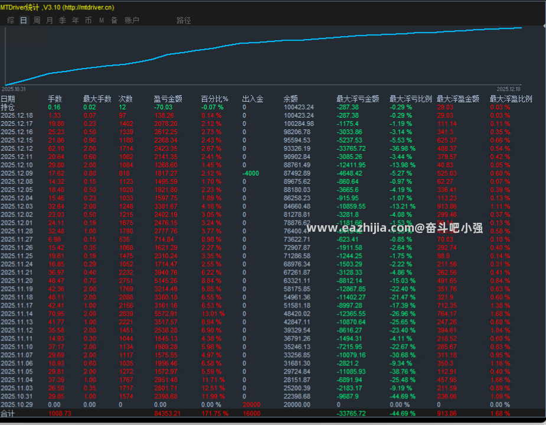The height and width of the screenshot is (425, 546).
Task: Click the MTDriver title text with mtdriver.cn URL
Action: click(57, 7)
